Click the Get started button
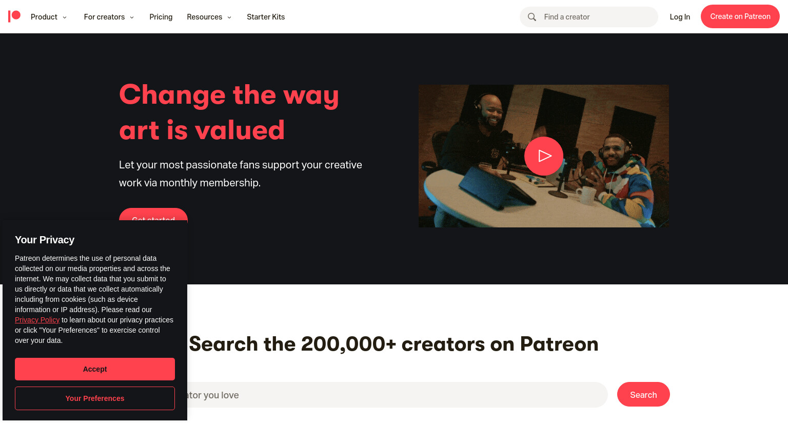Viewport: 788px width, 423px height. pos(153,215)
